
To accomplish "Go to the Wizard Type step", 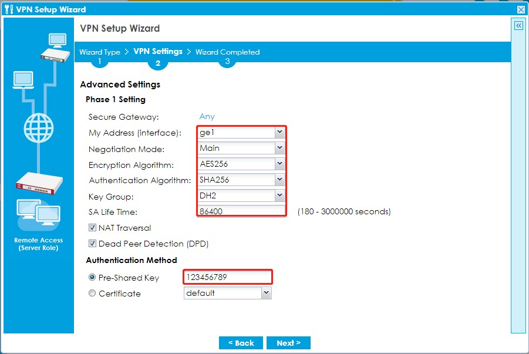I will 99,52.
